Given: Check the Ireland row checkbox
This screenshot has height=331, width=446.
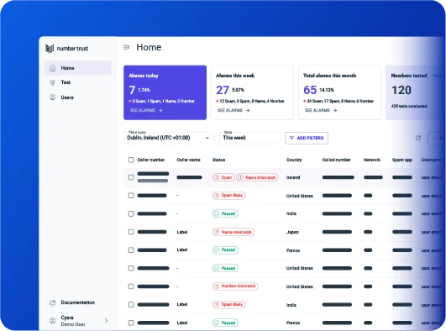Looking at the screenshot, I should [x=131, y=177].
